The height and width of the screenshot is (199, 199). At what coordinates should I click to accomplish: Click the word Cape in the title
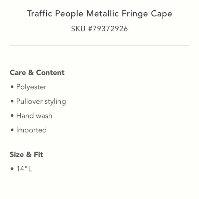tap(162, 14)
